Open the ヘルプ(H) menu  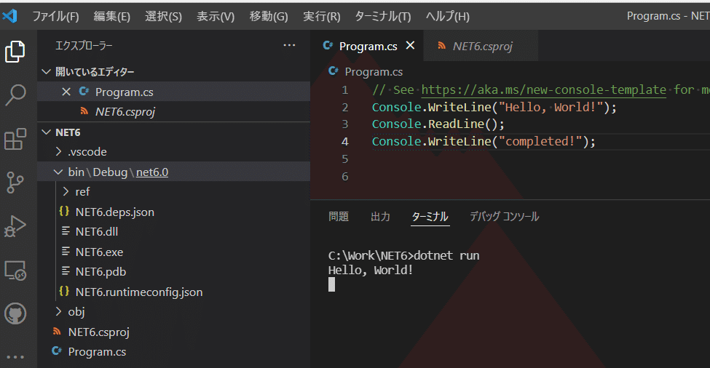pos(447,16)
